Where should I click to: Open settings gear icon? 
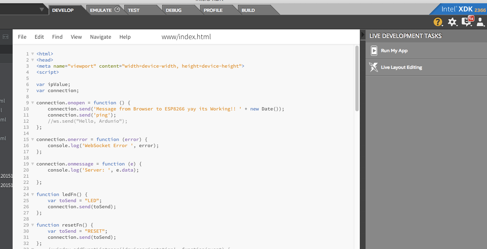pos(452,22)
